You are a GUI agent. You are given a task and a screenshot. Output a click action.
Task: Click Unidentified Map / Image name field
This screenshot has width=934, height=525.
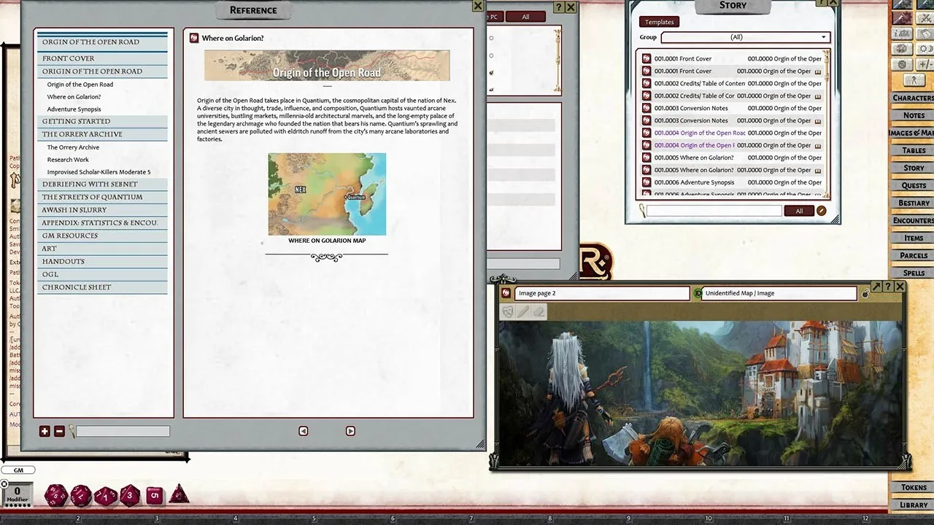click(x=779, y=293)
